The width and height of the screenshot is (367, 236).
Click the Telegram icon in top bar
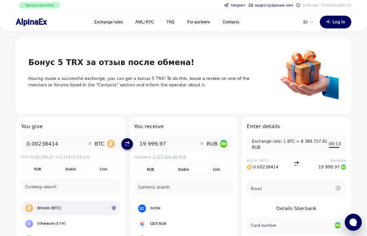tap(226, 6)
